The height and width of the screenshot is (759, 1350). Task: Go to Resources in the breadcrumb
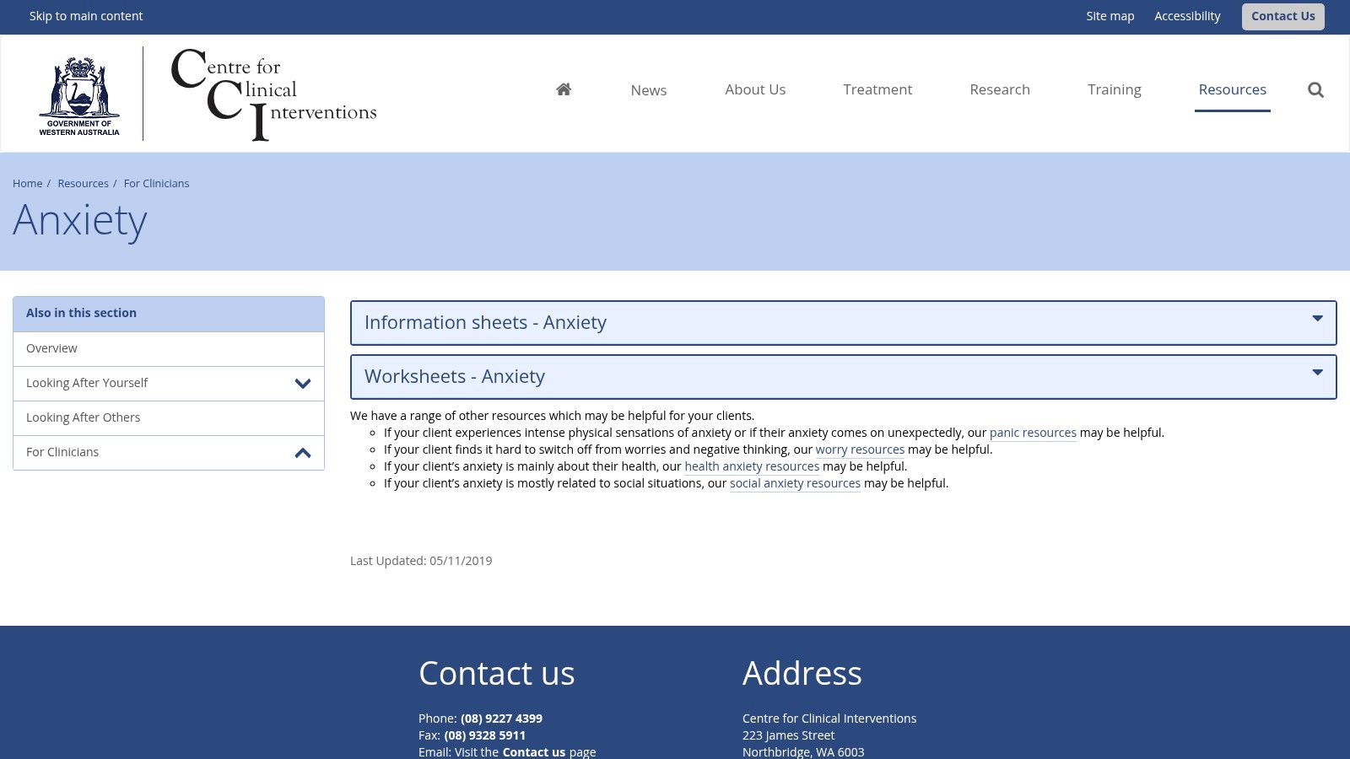click(83, 183)
